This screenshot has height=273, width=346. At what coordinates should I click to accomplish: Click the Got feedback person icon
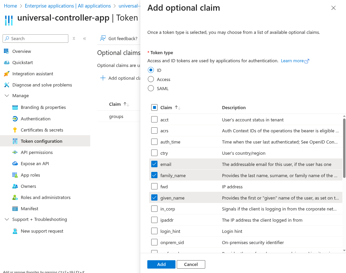pyautogui.click(x=103, y=39)
